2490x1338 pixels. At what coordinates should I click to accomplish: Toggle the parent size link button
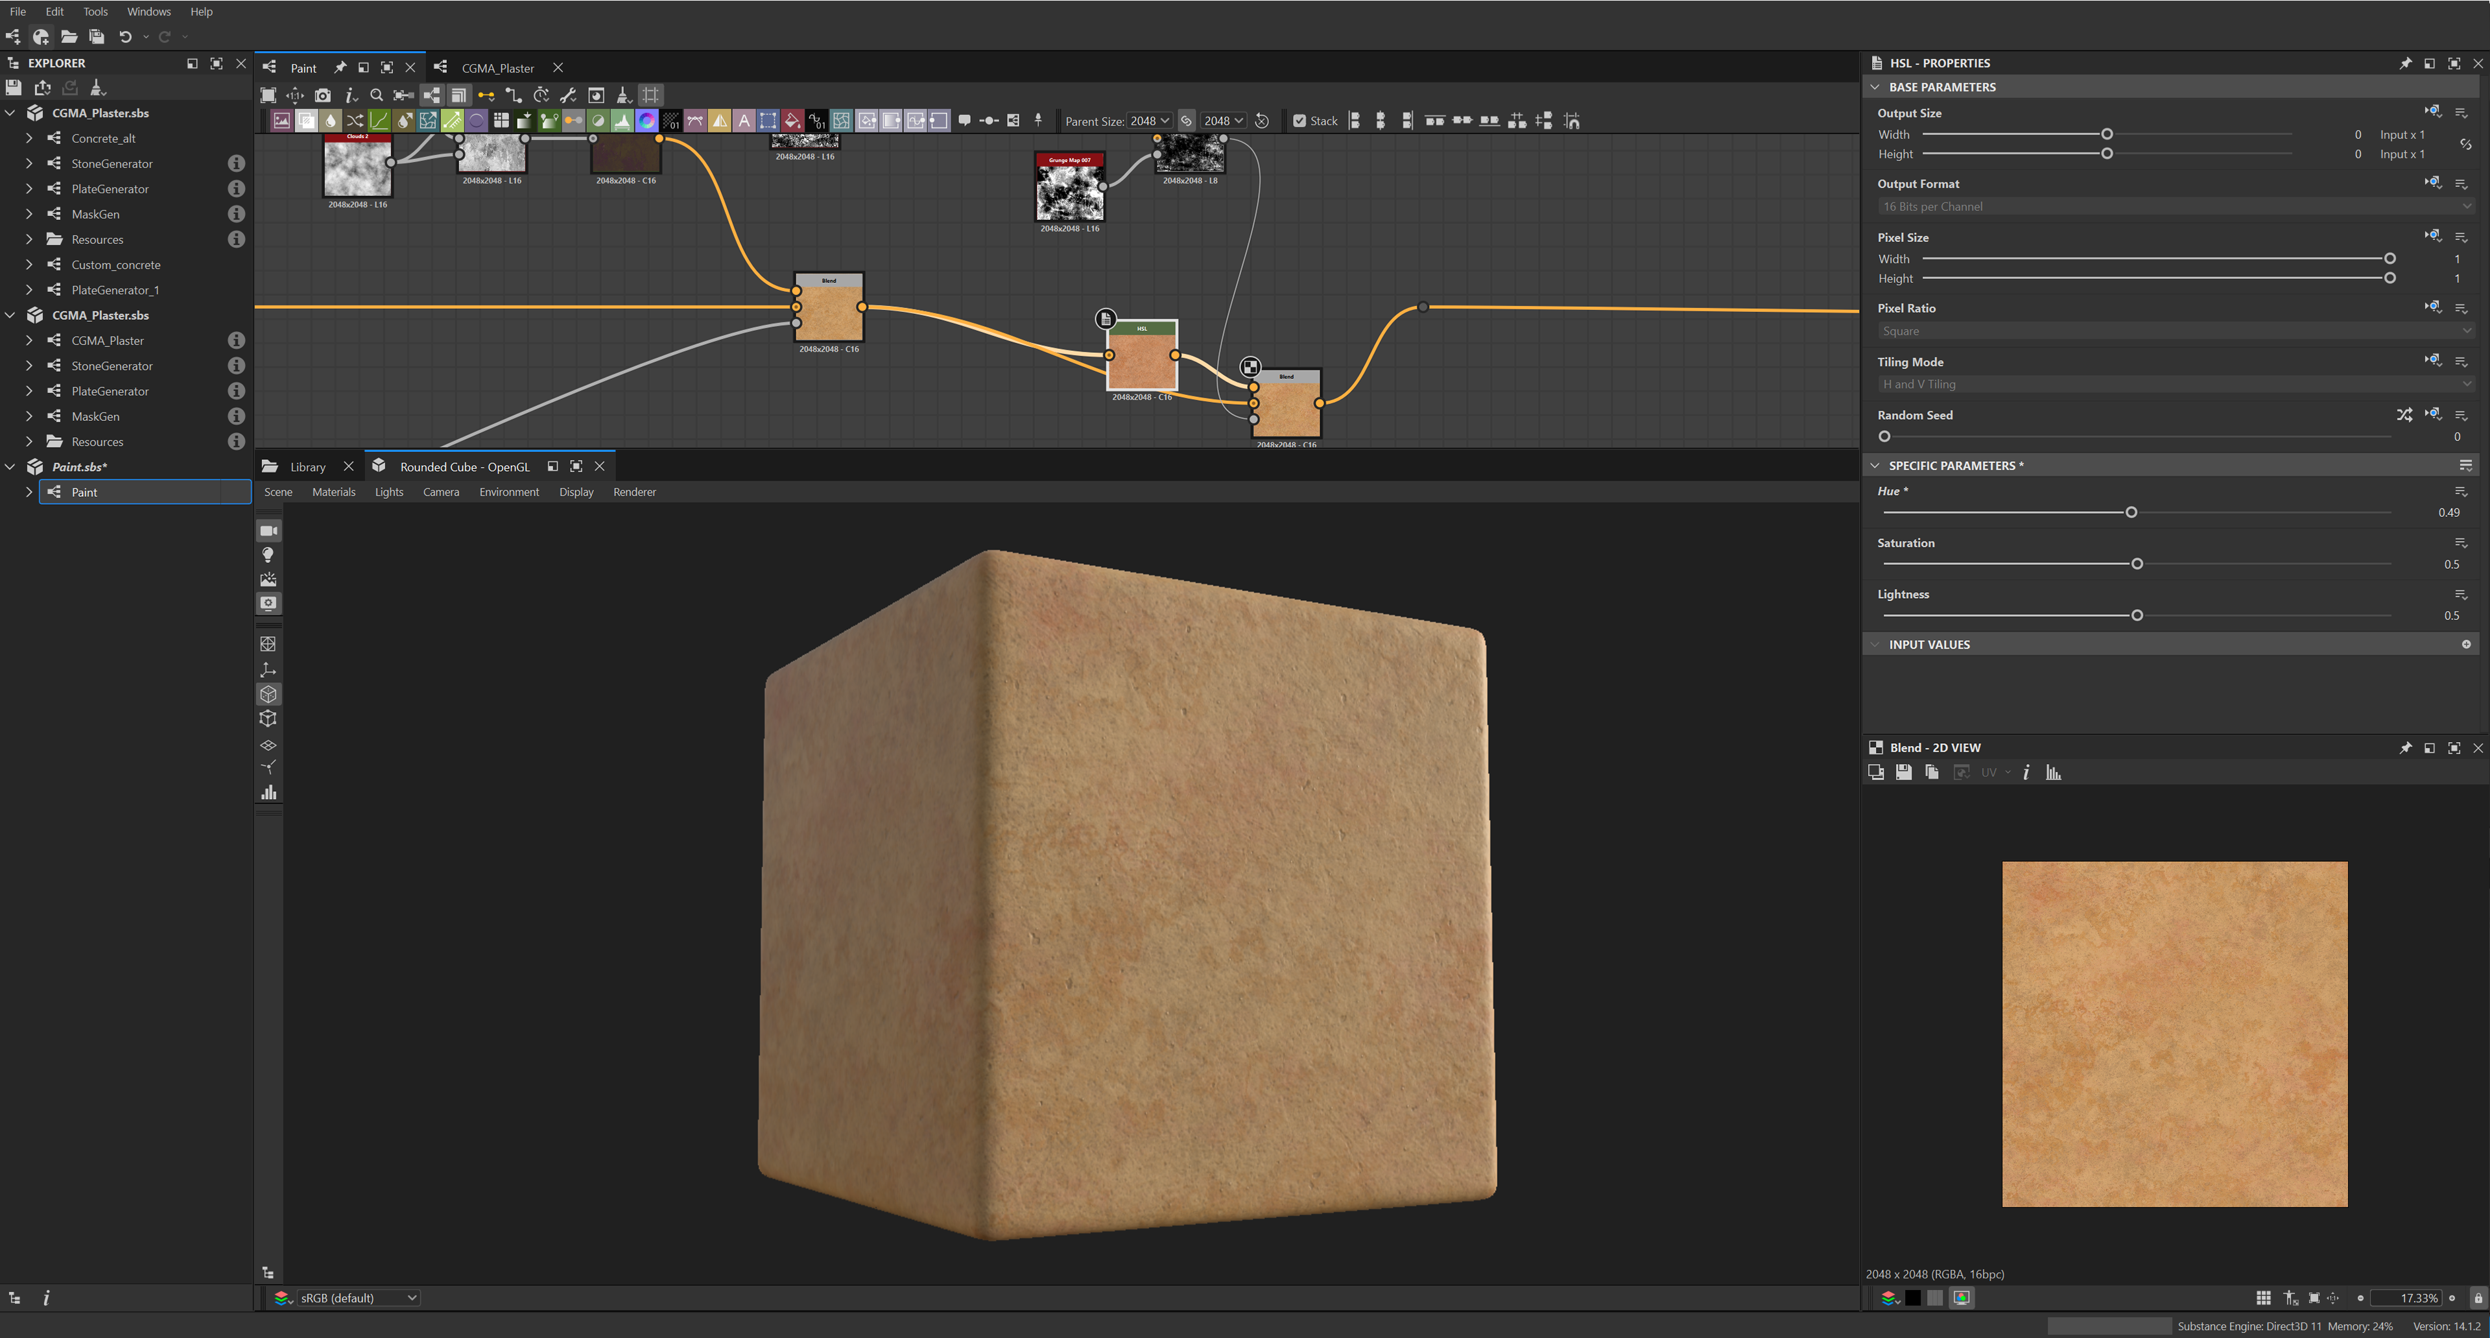(1186, 121)
